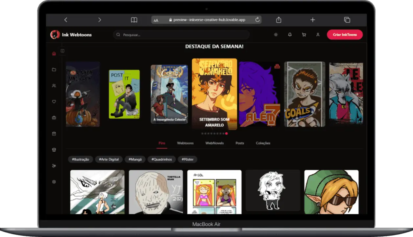Open the Setembro Som Amarelo featured cover
Screen dimensions: 413x237
point(214,94)
